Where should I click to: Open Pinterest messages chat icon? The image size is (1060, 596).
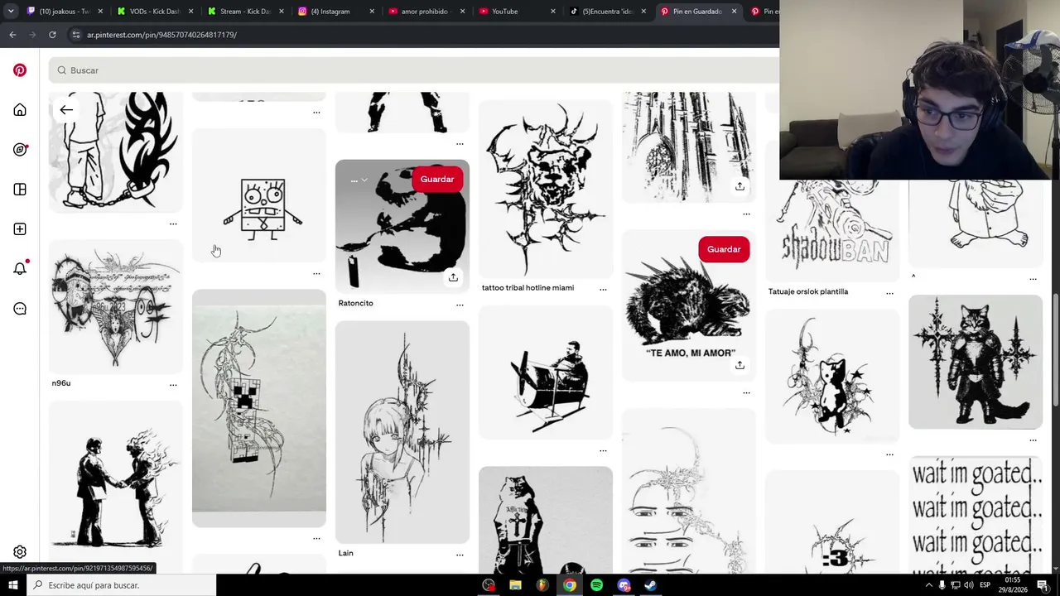20,309
